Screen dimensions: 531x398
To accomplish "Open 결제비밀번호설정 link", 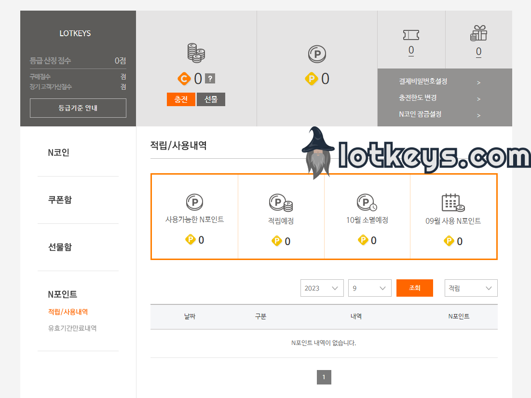I will pos(423,82).
